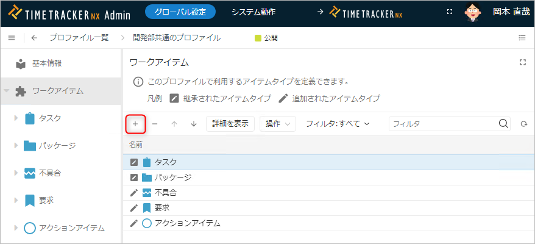Collapse the ワークアイテム sidebar section
Screen dimensions: 535x244
[7, 91]
